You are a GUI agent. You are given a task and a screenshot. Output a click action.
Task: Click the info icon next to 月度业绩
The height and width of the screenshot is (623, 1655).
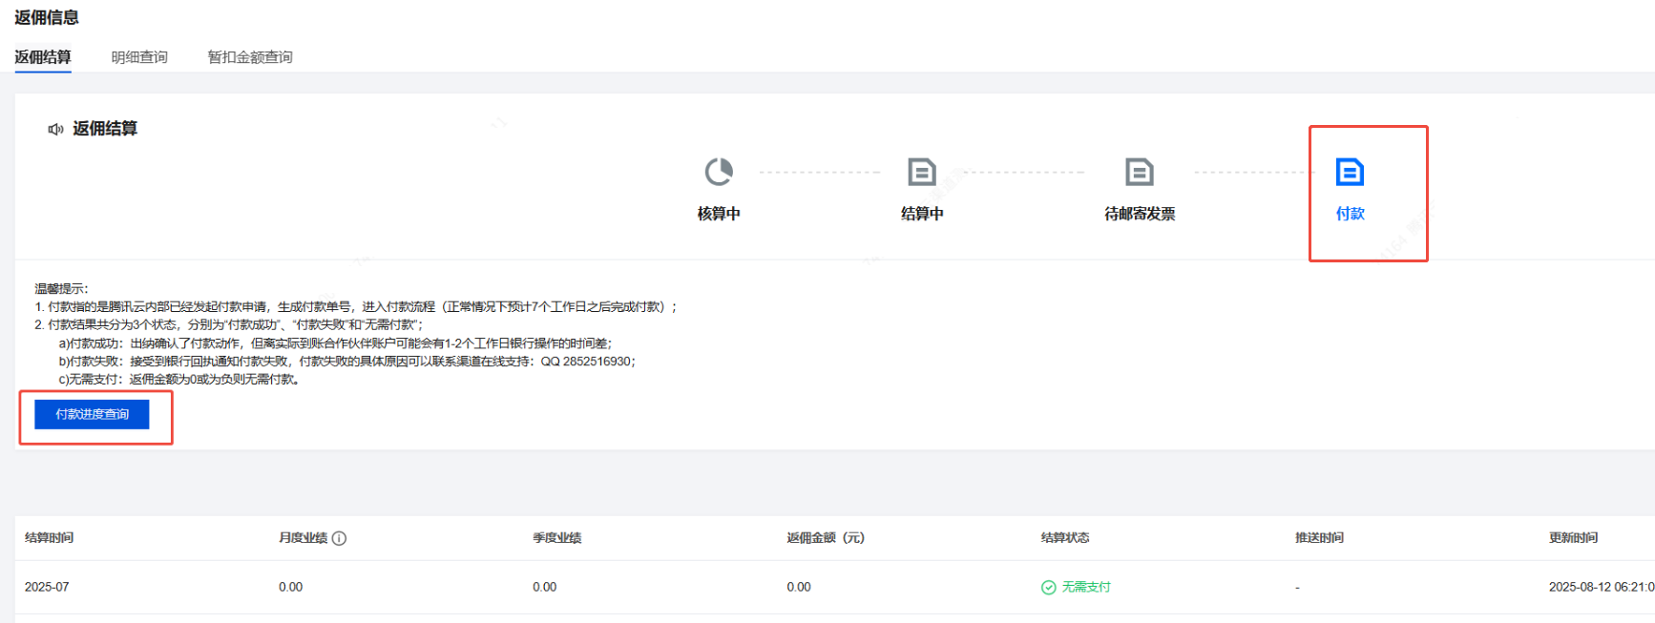tap(339, 538)
